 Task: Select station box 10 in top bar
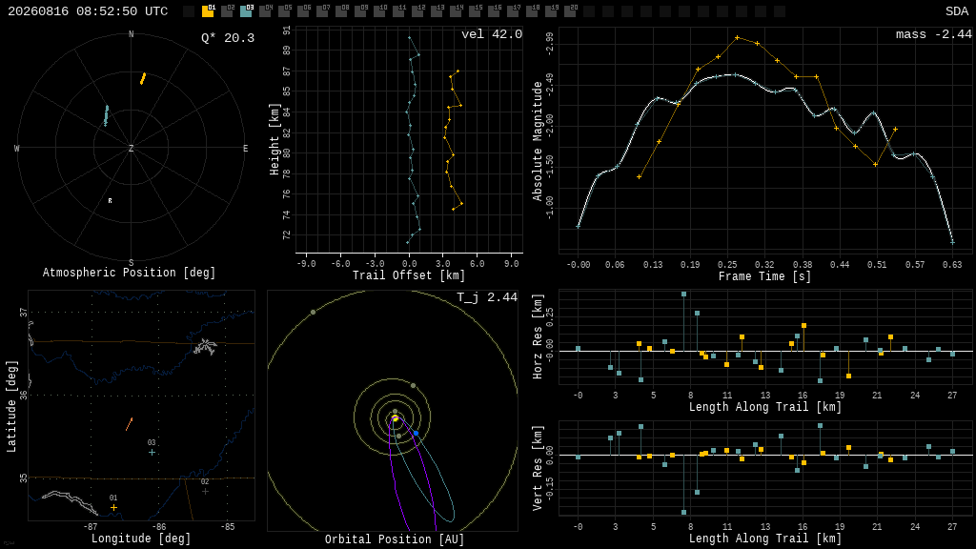pos(379,10)
